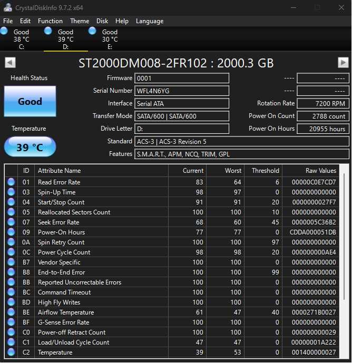Screen dimensions: 352x363
Task: Select raw value 0000271B0027
Action: pos(314,312)
